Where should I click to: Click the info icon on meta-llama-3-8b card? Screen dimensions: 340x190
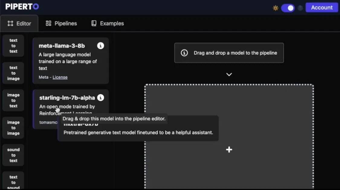[101, 46]
